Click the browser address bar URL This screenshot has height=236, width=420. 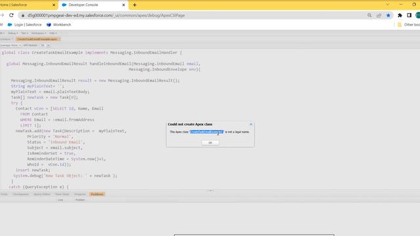pos(106,16)
